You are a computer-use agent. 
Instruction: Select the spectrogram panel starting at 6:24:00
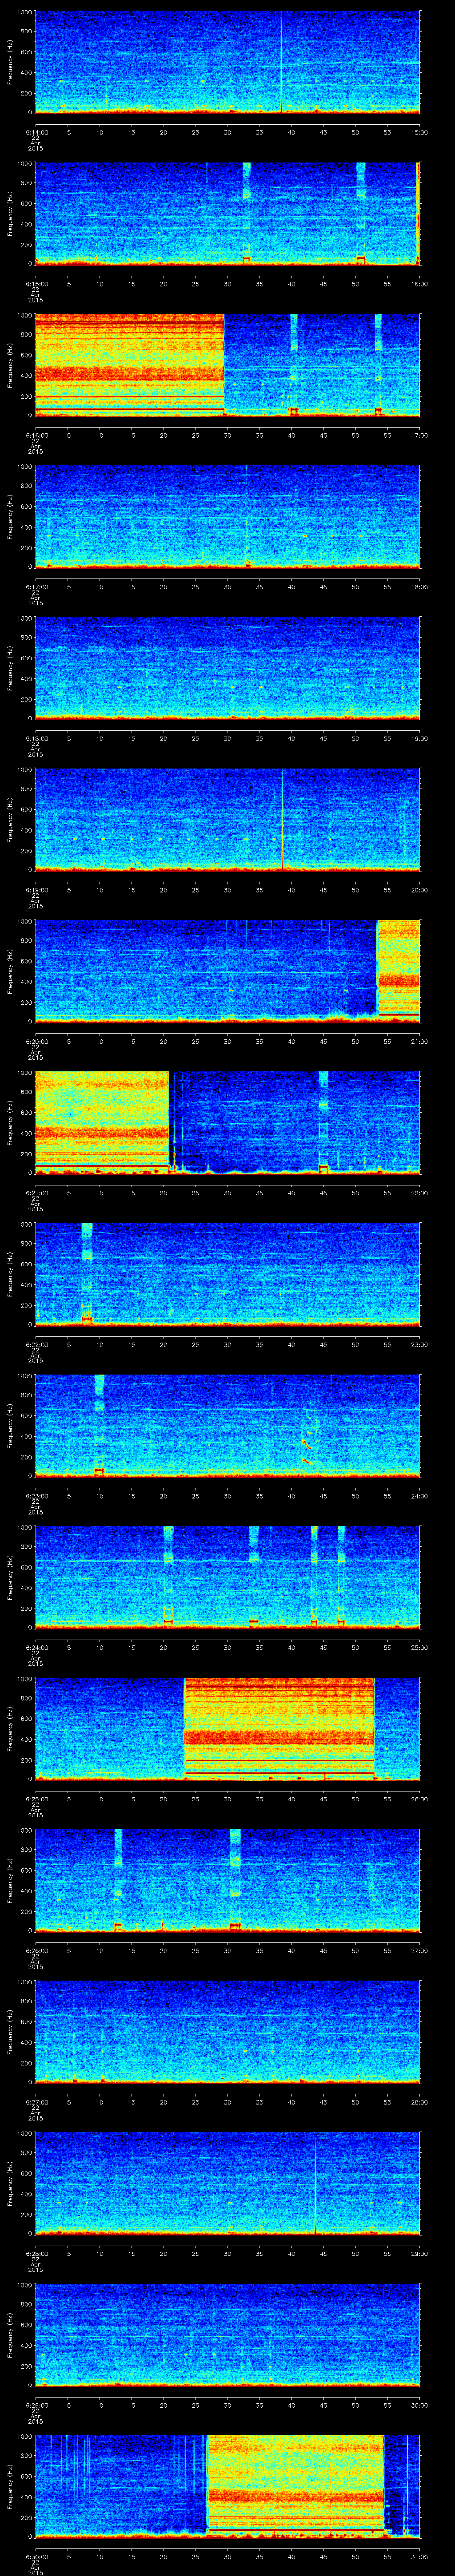(228, 1577)
